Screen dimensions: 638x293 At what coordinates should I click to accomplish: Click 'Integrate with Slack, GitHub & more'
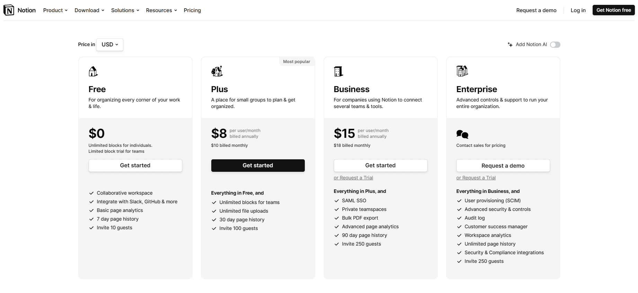tap(137, 202)
